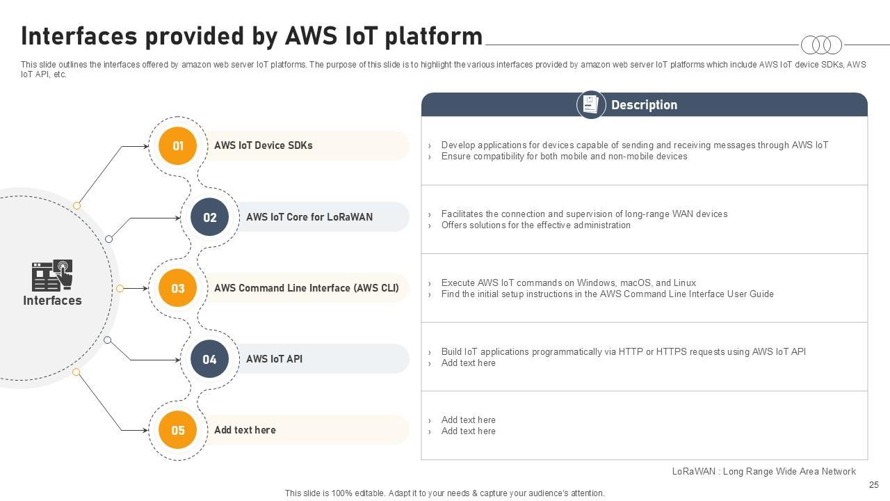Click the 'Execute AWS IoT commands' description text
Screen dimensions: 890x501
click(568, 283)
